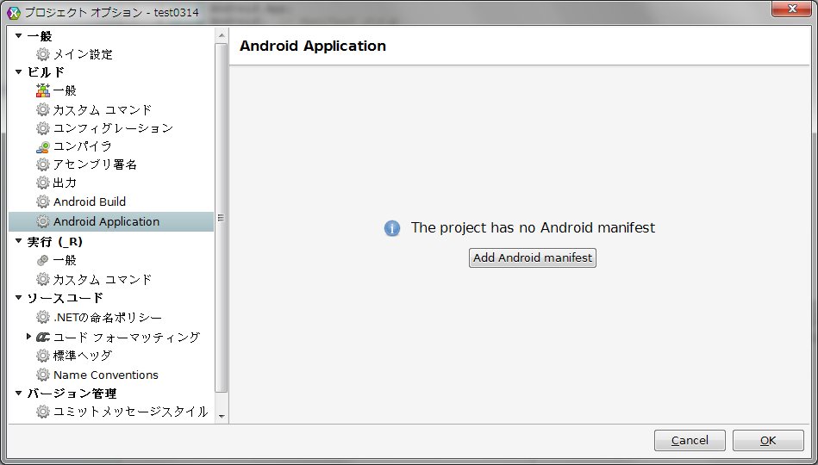
Task: Click the tree scrollbar down arrow
Action: 222,416
